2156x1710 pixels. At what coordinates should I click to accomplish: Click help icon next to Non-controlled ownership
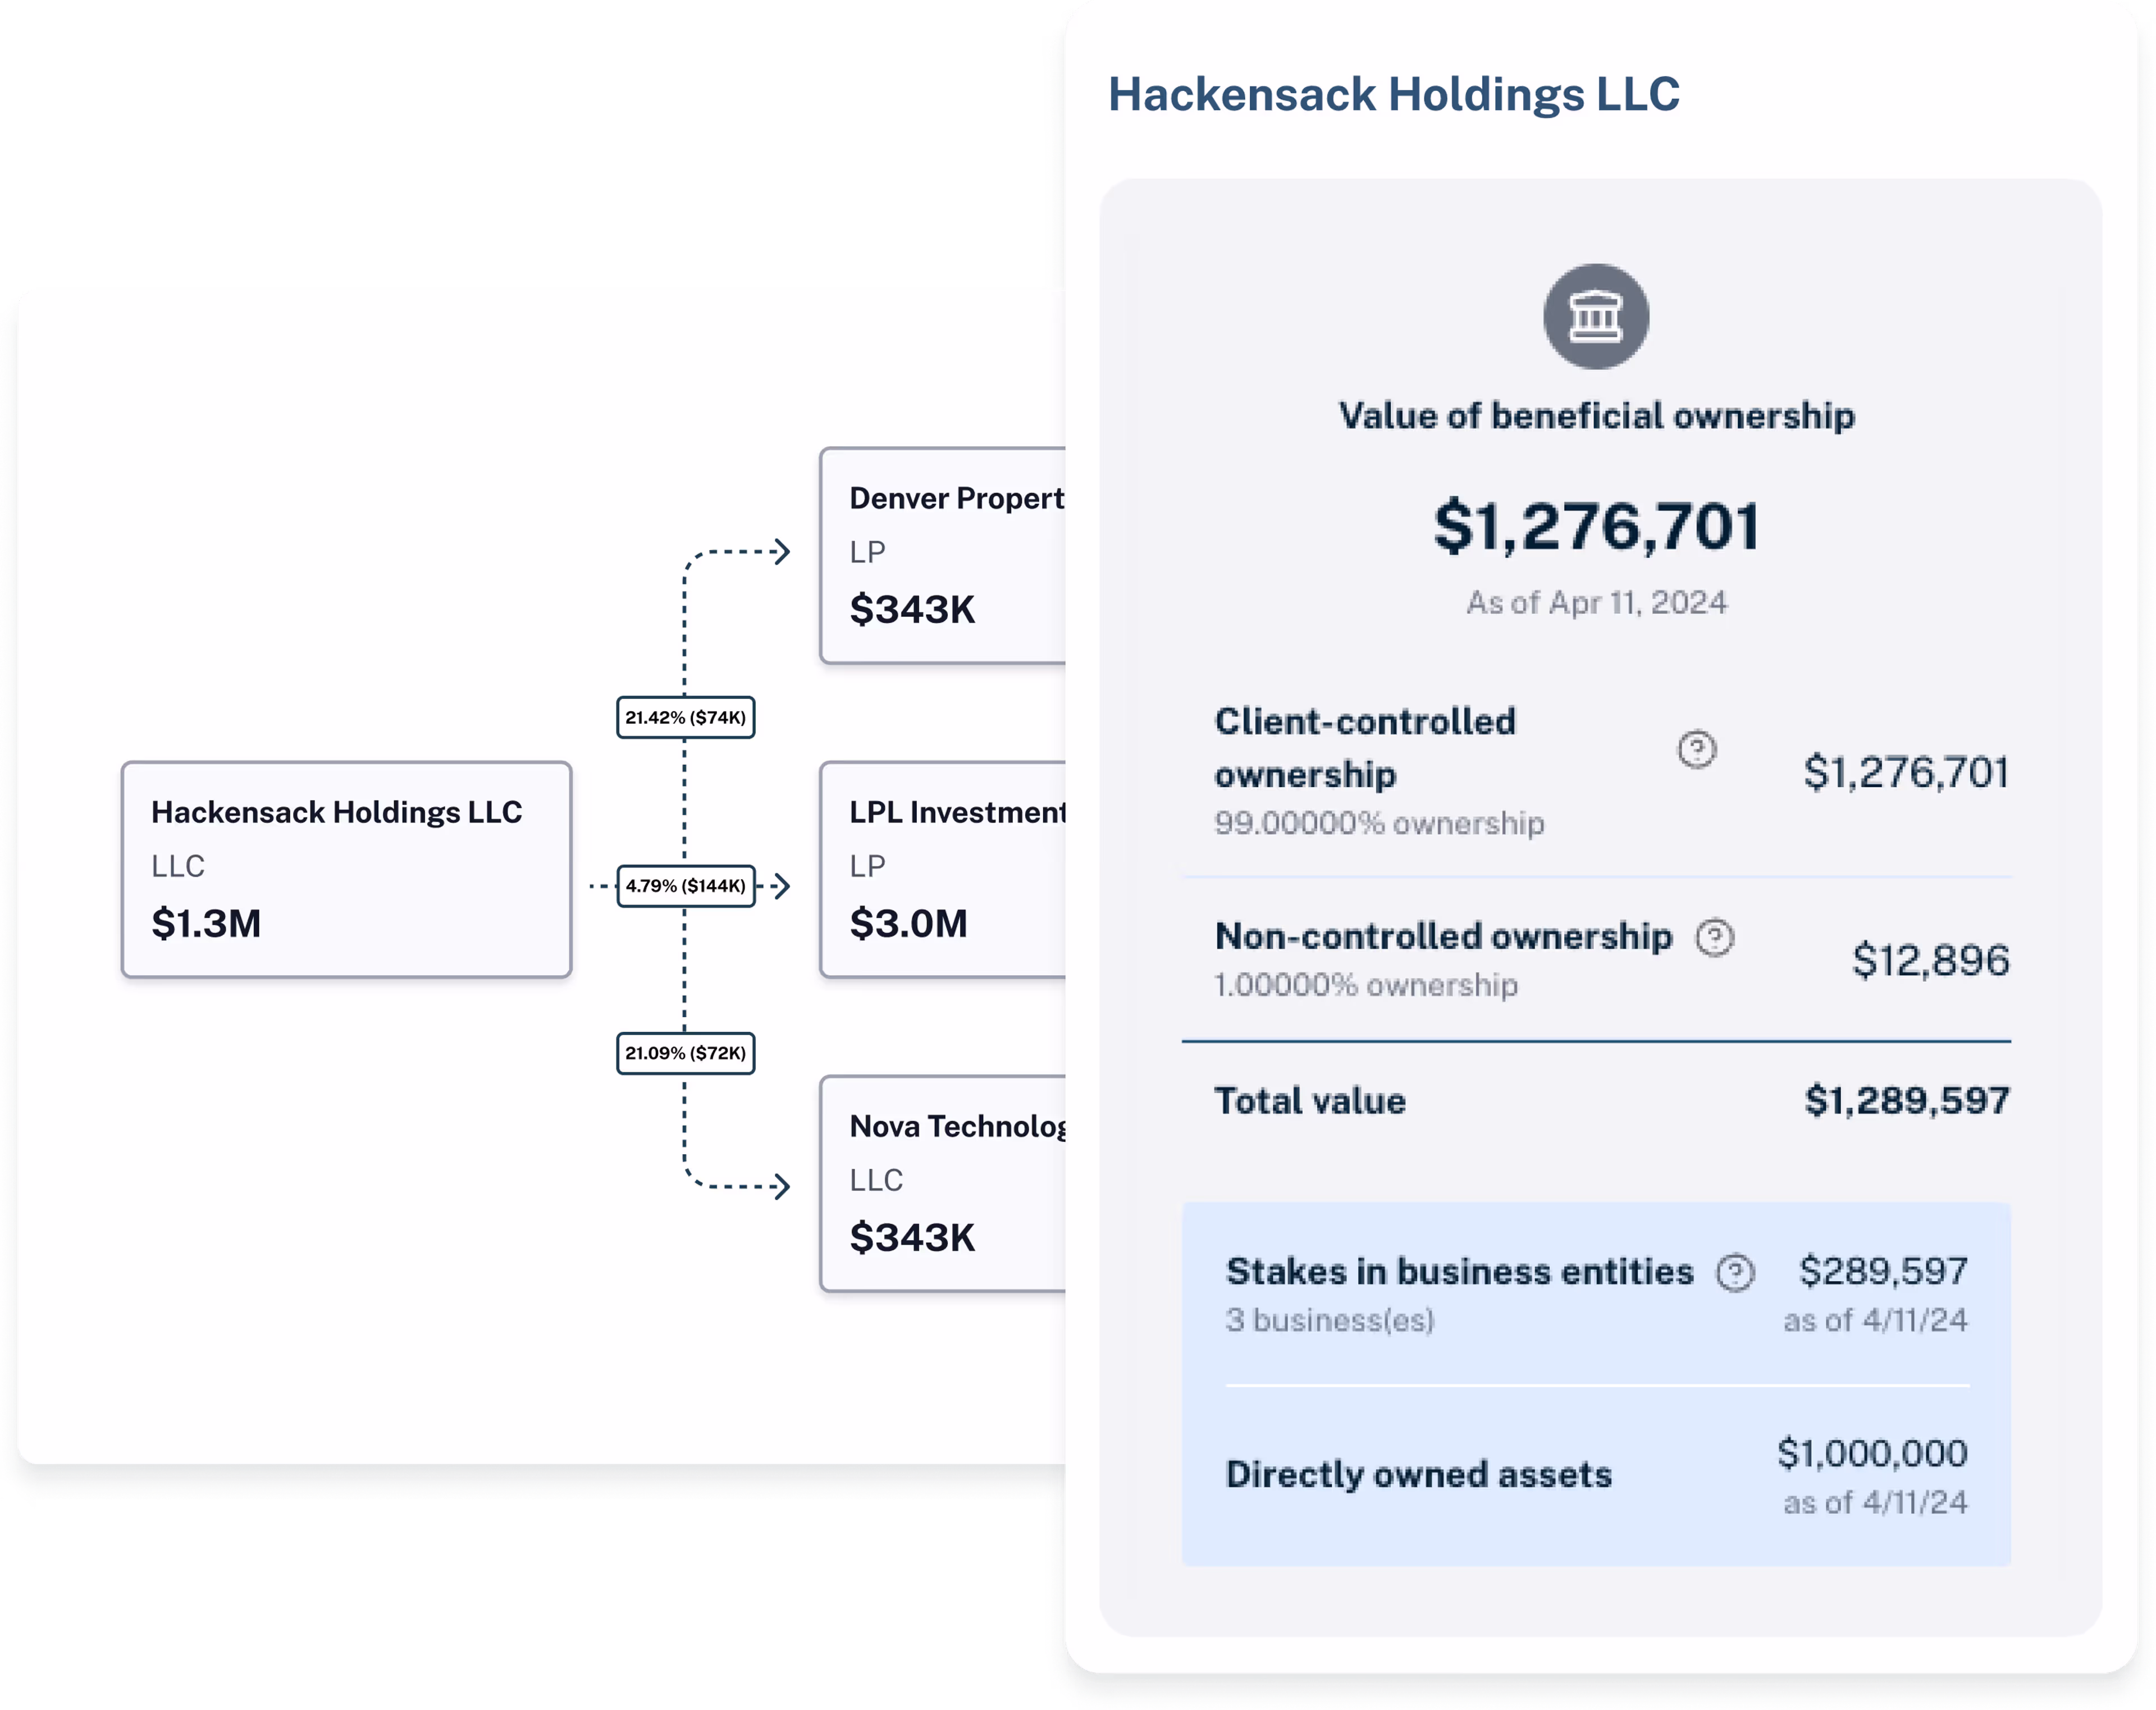(x=1714, y=937)
